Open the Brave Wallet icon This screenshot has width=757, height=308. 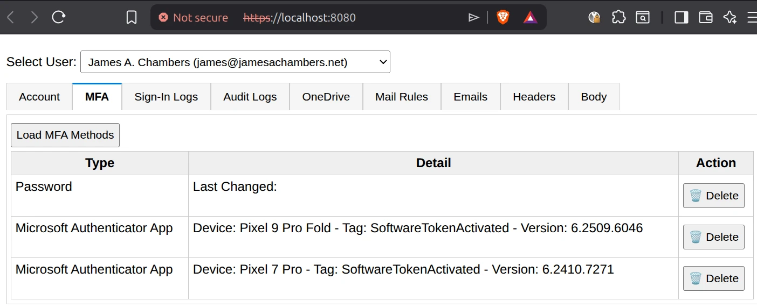tap(706, 18)
